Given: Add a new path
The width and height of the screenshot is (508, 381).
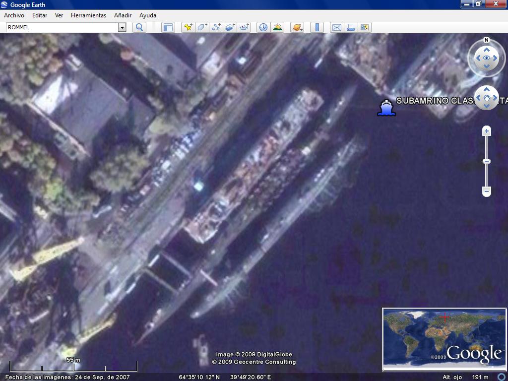Looking at the screenshot, I should [x=216, y=27].
